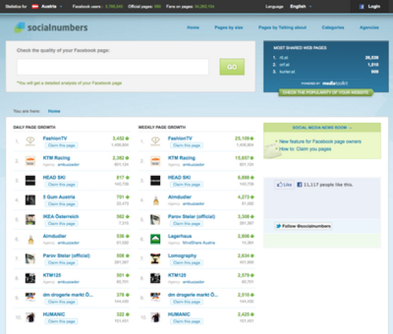The width and height of the screenshot is (393, 334).
Task: Click Lagerhaus page icon
Action: pos(156,240)
